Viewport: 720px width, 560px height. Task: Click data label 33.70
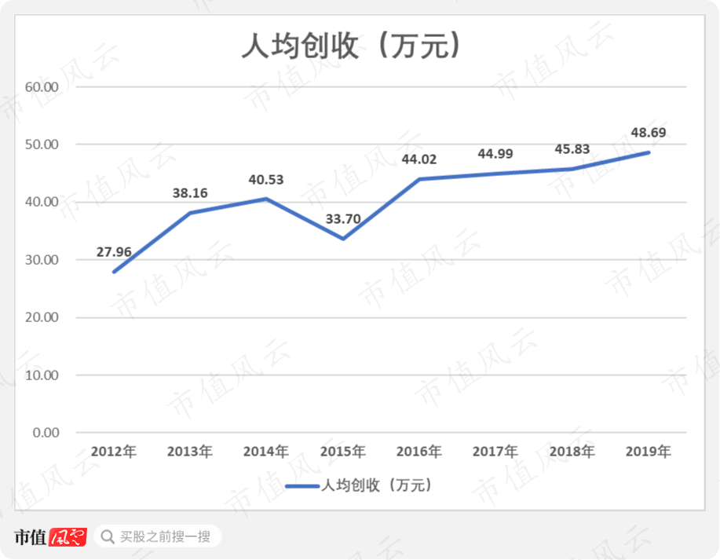click(343, 218)
